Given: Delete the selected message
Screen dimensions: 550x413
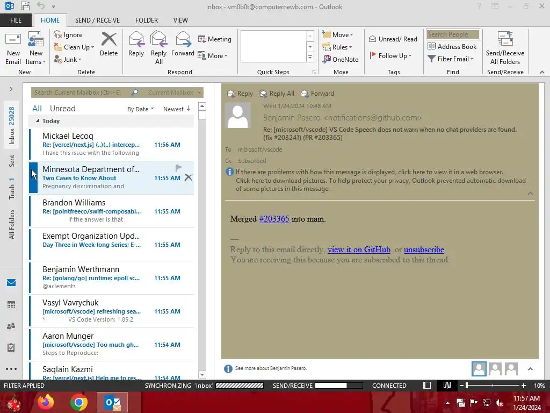Looking at the screenshot, I should pyautogui.click(x=108, y=44).
